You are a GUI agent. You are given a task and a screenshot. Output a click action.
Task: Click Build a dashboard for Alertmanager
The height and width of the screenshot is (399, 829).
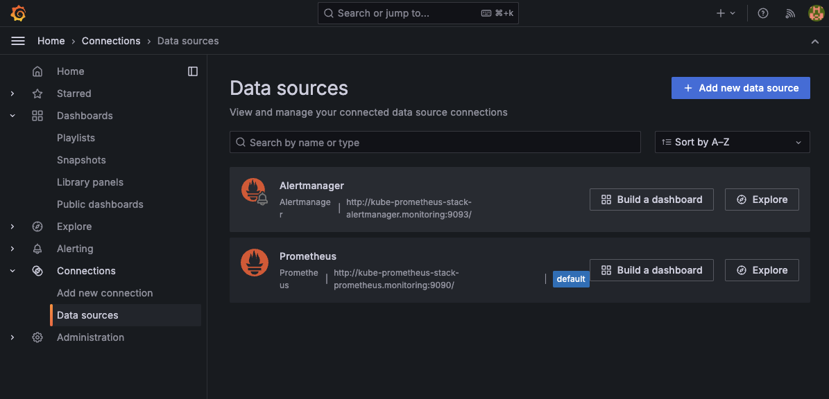[x=651, y=199]
